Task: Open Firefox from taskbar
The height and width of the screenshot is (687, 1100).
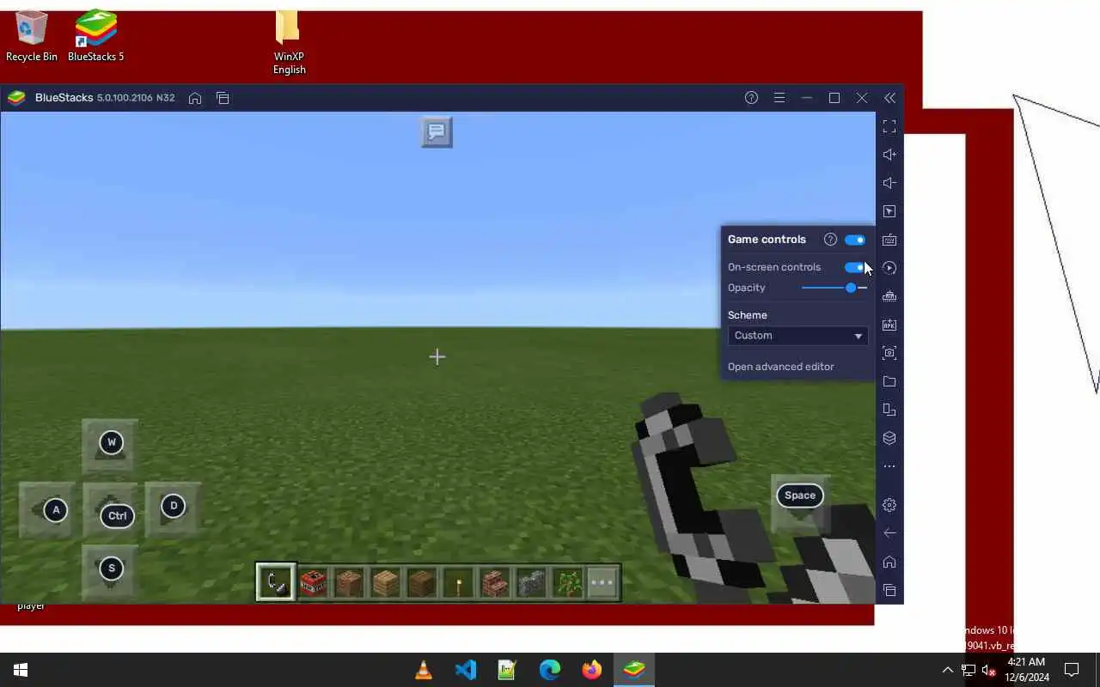Action: pyautogui.click(x=592, y=670)
